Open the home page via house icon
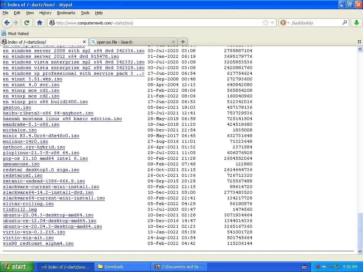 click(40, 23)
